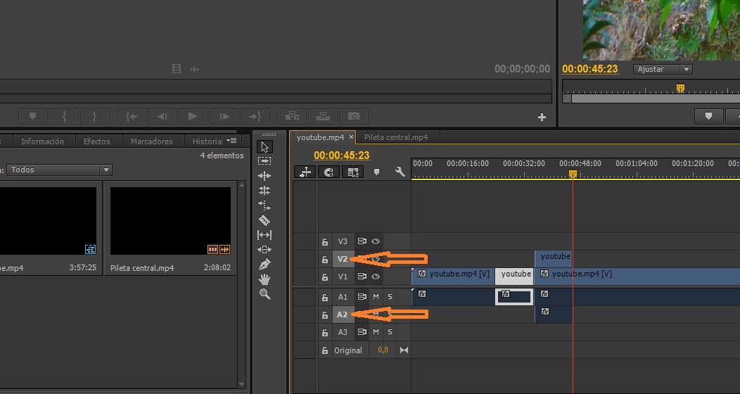Viewport: 740px width, 394px height.
Task: Mute the A1 audio track
Action: coord(376,297)
